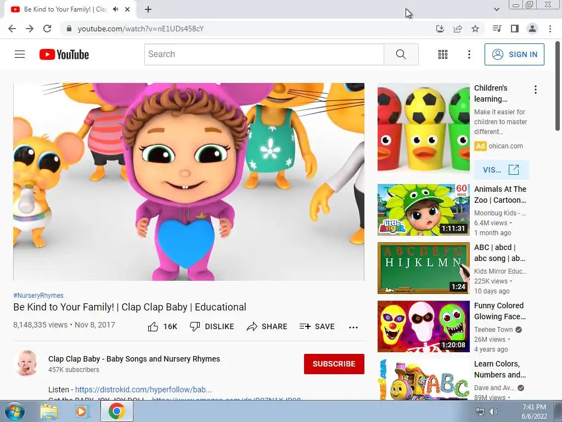Open the ohican.com advertiser link

(x=505, y=146)
